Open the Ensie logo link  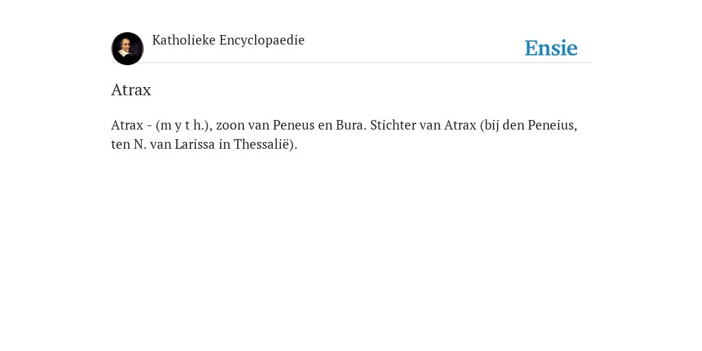(551, 48)
